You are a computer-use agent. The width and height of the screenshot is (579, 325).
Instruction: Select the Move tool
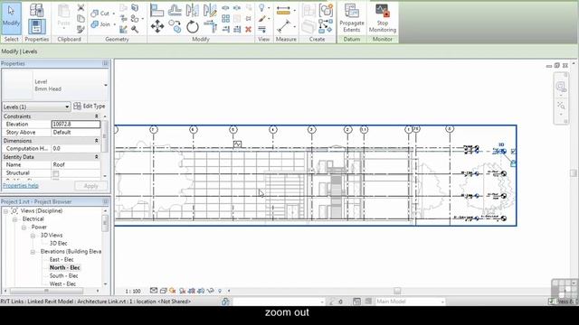(x=157, y=26)
